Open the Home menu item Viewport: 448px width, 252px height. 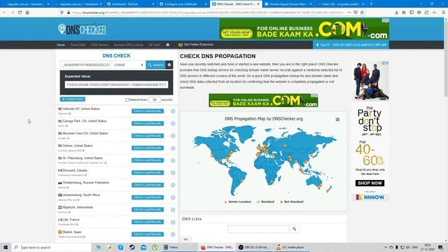pyautogui.click(x=61, y=45)
